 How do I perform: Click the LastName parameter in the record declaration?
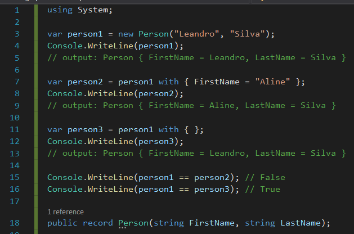[302, 223]
